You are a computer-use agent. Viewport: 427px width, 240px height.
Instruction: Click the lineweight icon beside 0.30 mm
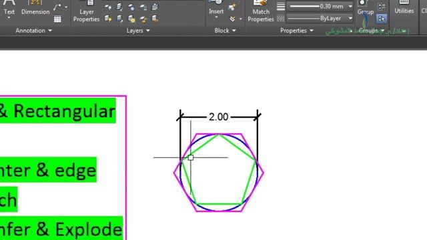(280, 6)
